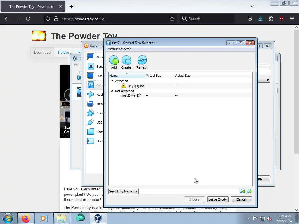Bookmark this page star icon in Firefox
Screen dimensions: 299x224
(172, 19)
